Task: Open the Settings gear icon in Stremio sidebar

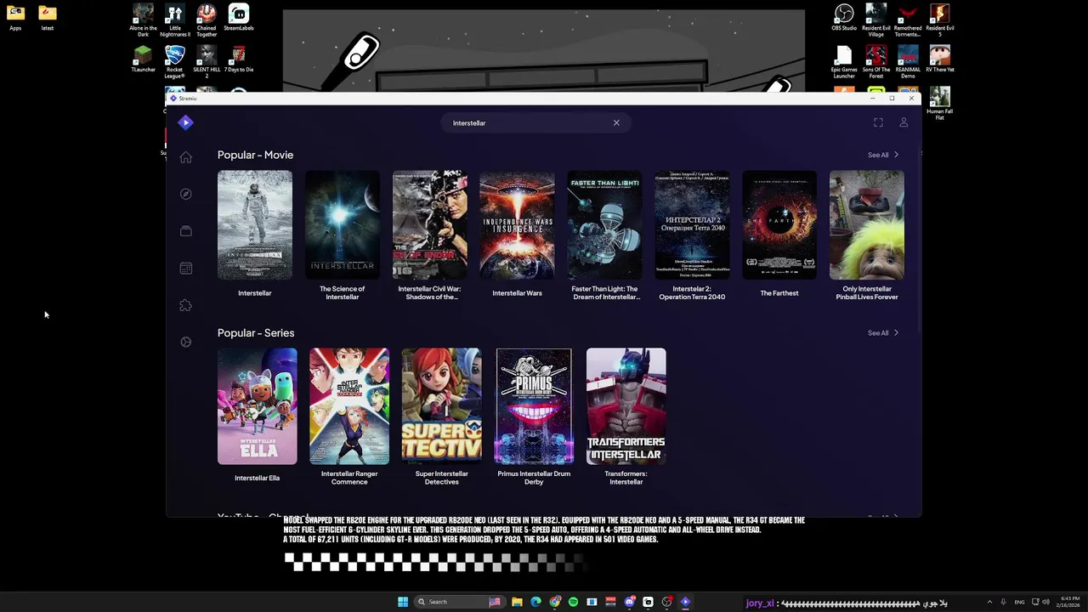Action: 185,342
